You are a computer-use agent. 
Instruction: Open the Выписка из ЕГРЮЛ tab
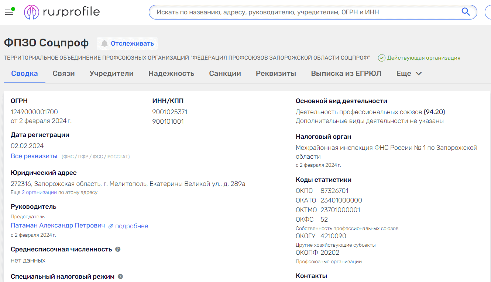click(346, 73)
